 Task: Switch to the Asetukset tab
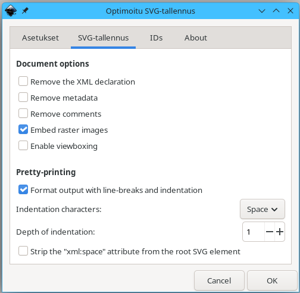point(40,38)
